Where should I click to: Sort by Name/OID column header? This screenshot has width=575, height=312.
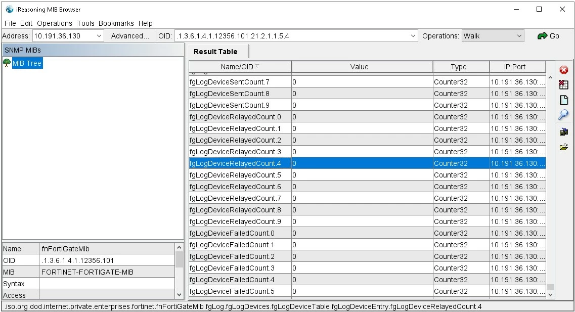240,67
